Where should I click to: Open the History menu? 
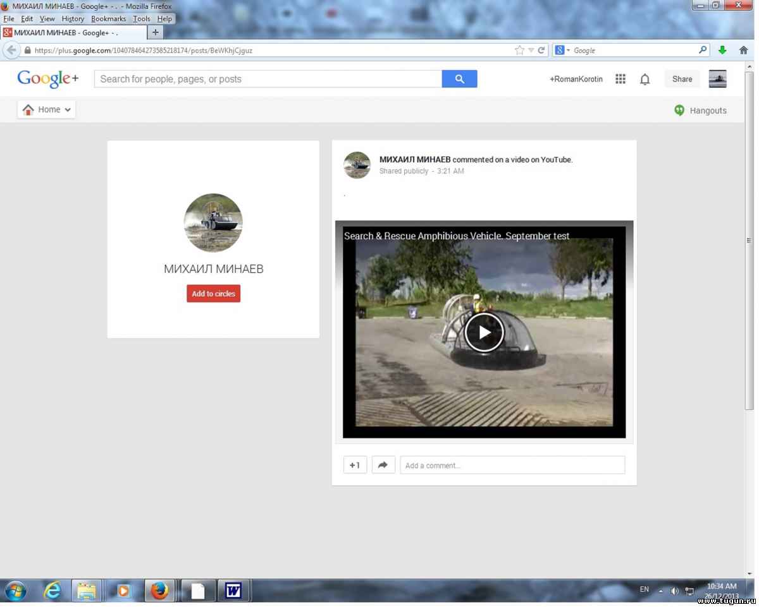pyautogui.click(x=73, y=19)
